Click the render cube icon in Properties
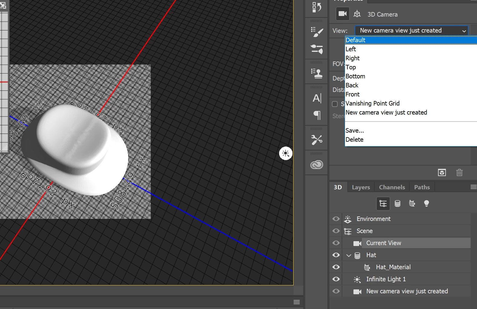This screenshot has width=477, height=309. (442, 172)
